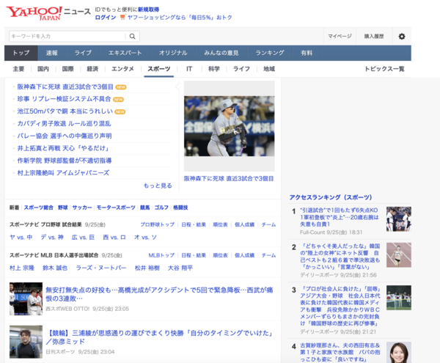Click the search magnifier icon
440x363 pixels.
pos(133,36)
